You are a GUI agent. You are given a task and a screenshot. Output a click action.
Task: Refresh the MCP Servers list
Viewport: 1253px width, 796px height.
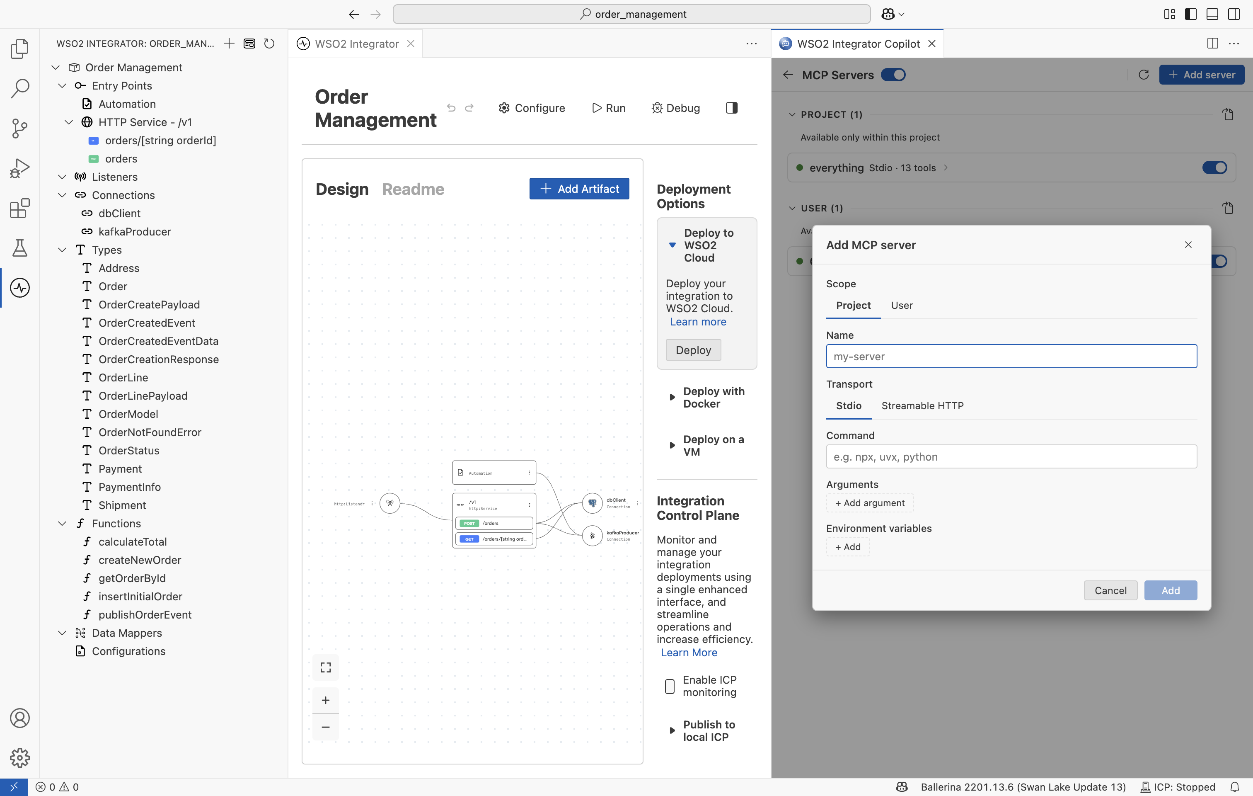(1144, 75)
